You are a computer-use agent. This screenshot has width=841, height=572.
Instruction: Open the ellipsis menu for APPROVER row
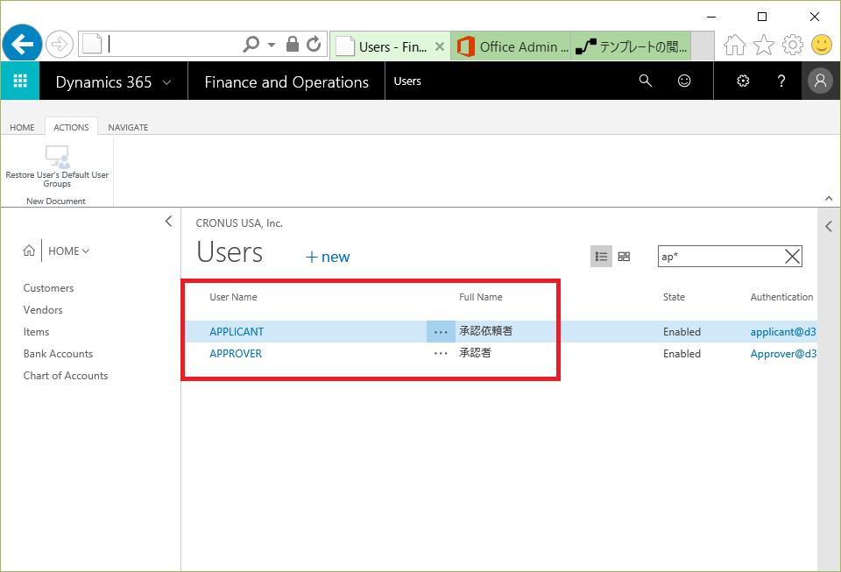tap(441, 354)
